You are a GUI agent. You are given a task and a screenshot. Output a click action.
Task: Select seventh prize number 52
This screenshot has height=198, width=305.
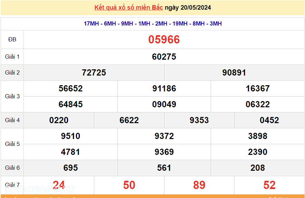[x=269, y=185]
